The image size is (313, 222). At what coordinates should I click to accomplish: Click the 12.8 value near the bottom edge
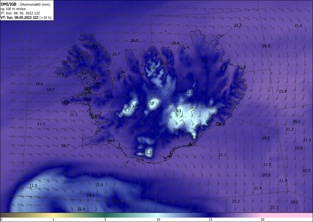click(81, 209)
